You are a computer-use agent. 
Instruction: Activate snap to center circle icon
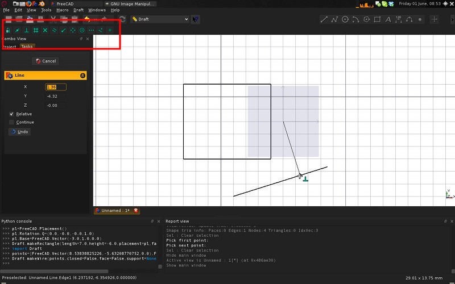tap(82, 30)
